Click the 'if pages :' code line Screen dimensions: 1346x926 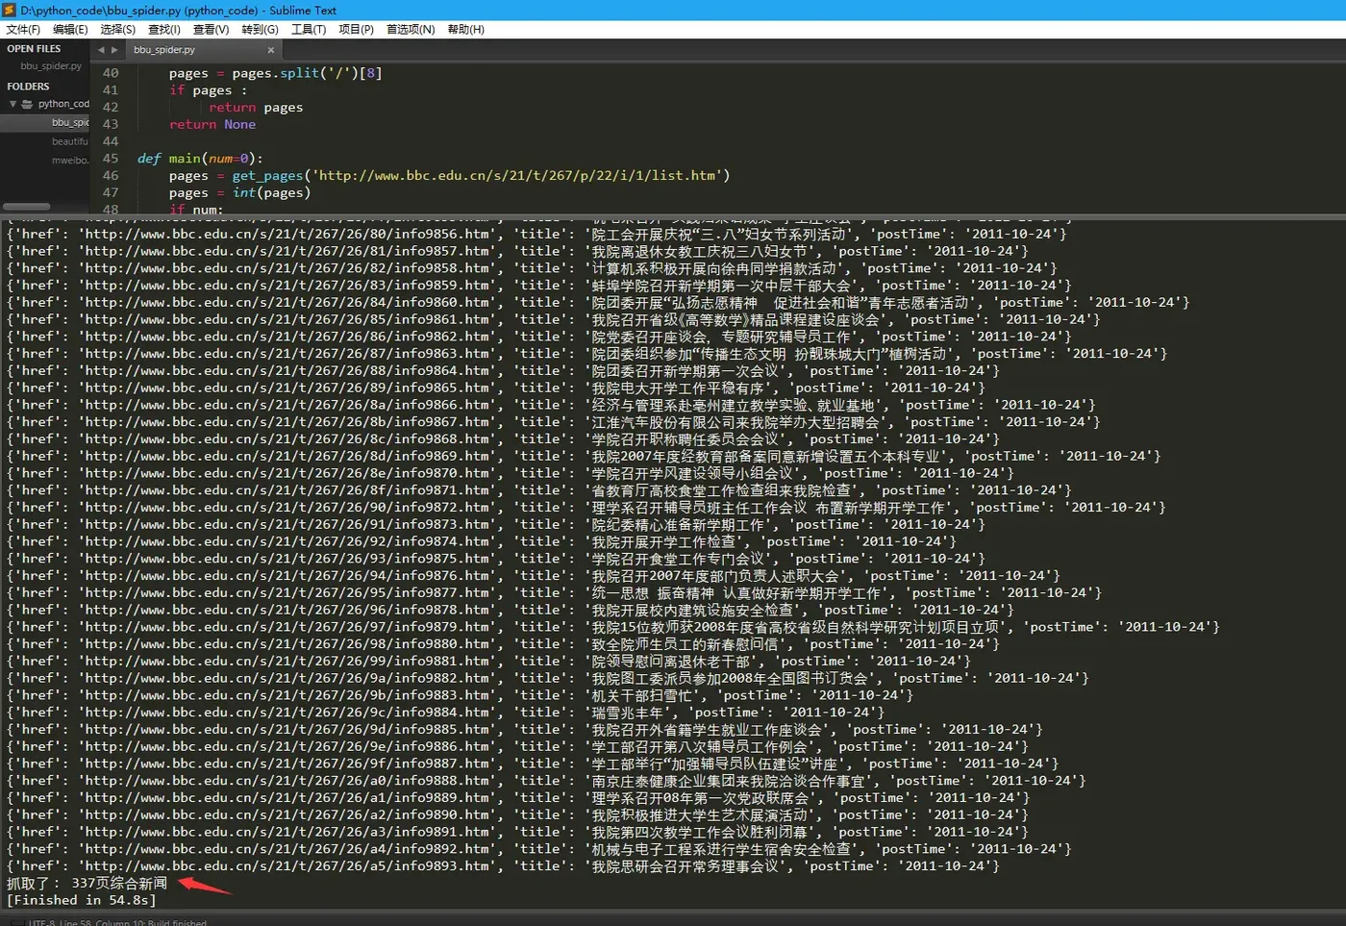[208, 90]
